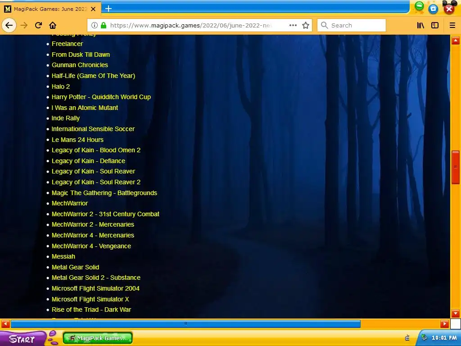
Task: Open Microsoft Flight Simulator 2004 link
Action: click(x=95, y=288)
